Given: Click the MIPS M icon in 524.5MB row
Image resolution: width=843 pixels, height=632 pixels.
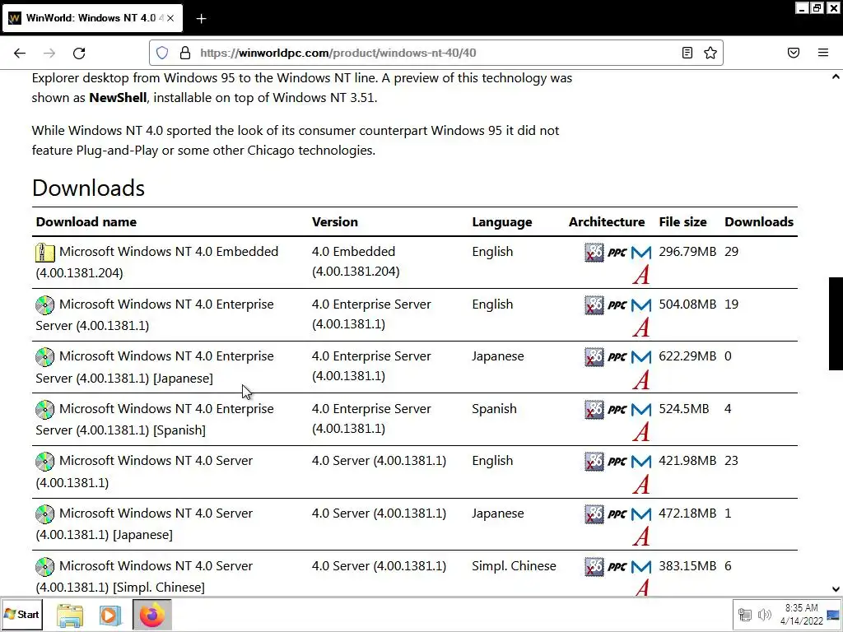Looking at the screenshot, I should click(x=640, y=410).
